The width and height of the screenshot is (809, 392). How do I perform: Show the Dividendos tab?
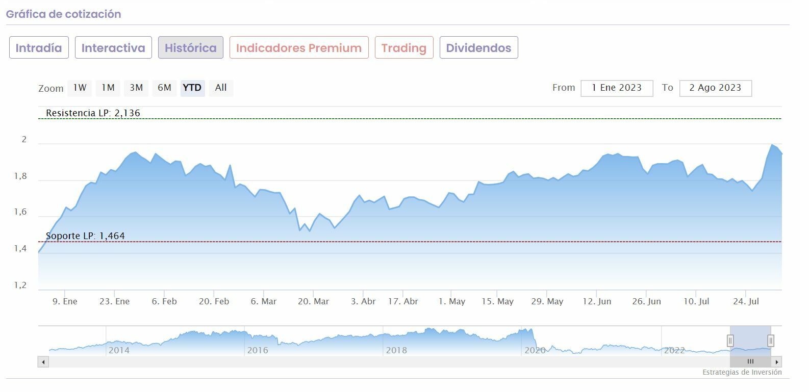478,48
